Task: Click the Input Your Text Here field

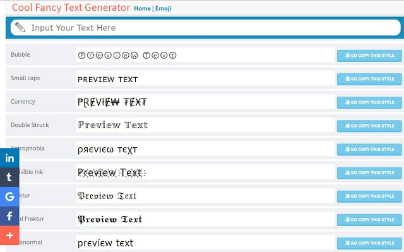Action: 206,28
